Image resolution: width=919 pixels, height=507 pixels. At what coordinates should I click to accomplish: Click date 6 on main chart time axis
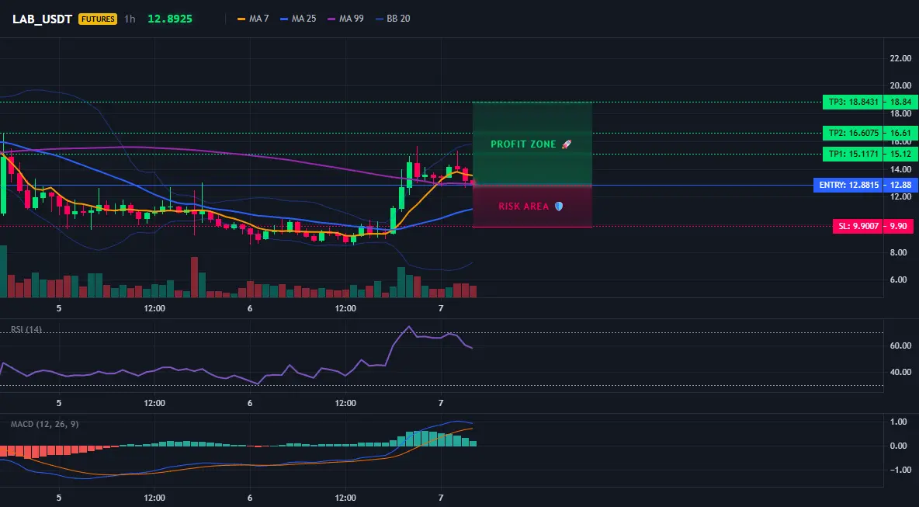[x=250, y=308]
